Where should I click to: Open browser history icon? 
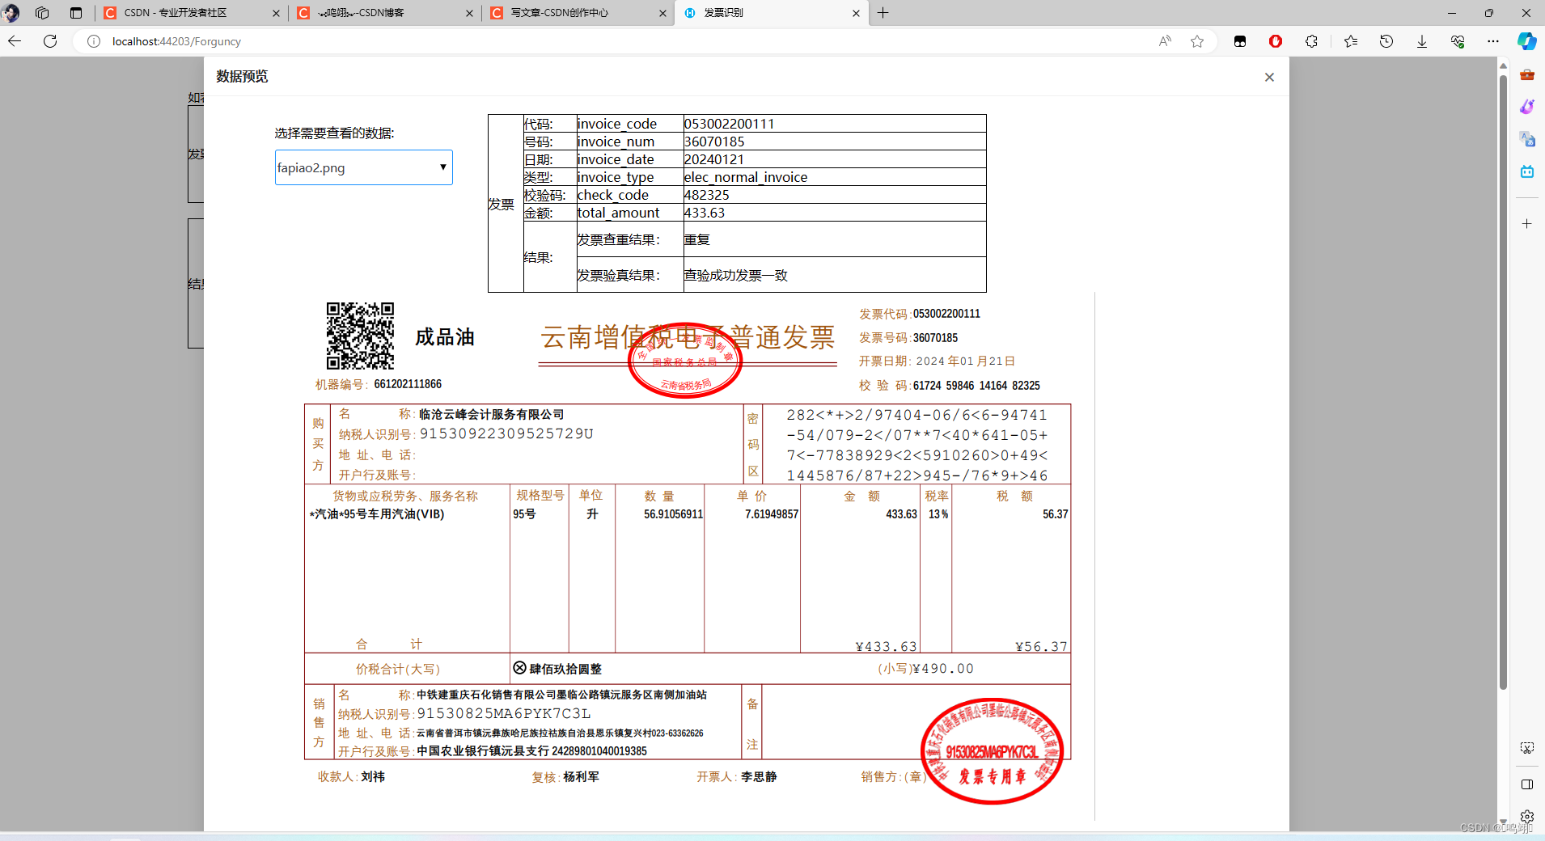point(1386,41)
